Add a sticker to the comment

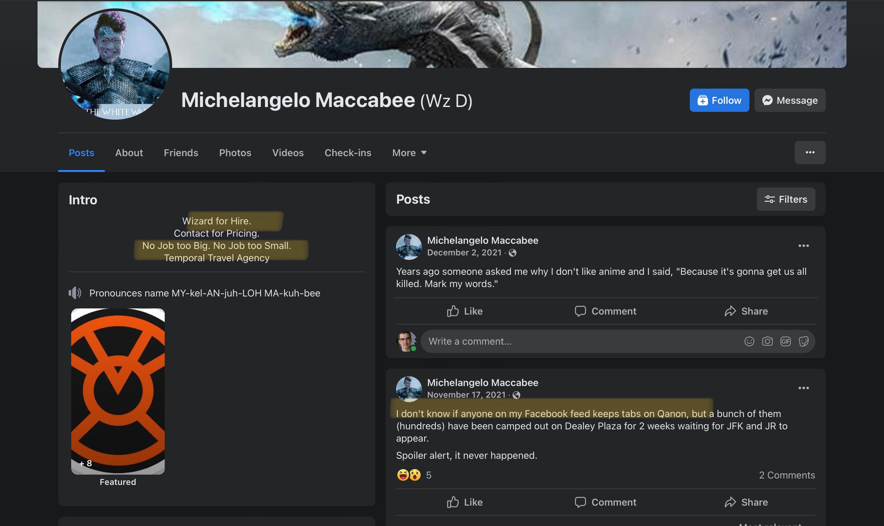pos(803,341)
